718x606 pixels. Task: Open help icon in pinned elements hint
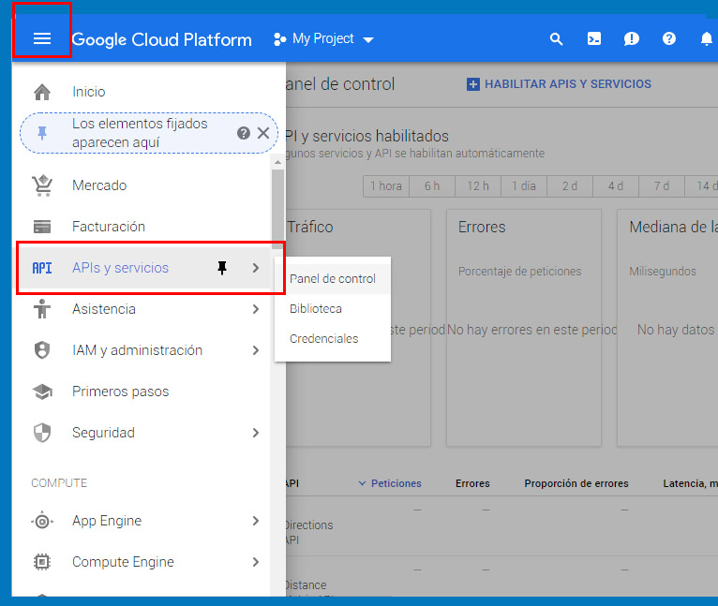(244, 133)
